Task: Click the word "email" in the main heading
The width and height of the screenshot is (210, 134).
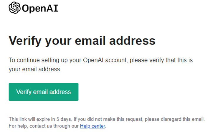Action: pos(90,41)
